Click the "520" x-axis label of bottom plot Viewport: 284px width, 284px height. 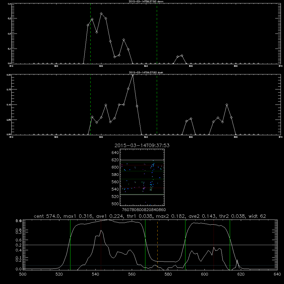[59, 274]
